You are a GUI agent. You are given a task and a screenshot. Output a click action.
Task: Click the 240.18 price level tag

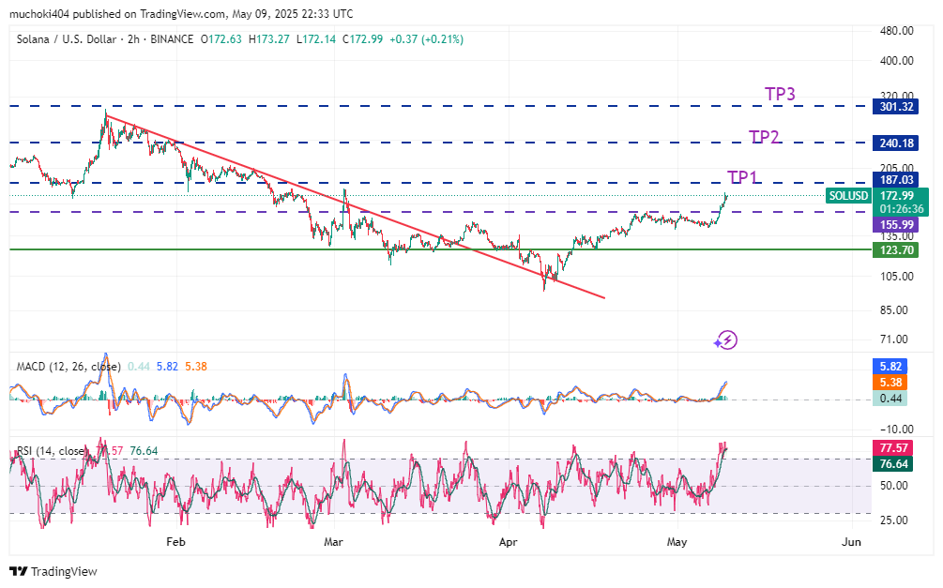click(897, 143)
